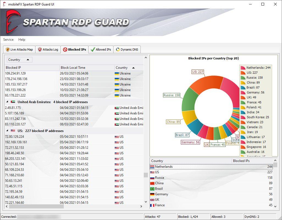Click the Dynamic DNS refresh circle icon
Image resolution: width=282 pixels, height=220 pixels.
pos(118,50)
